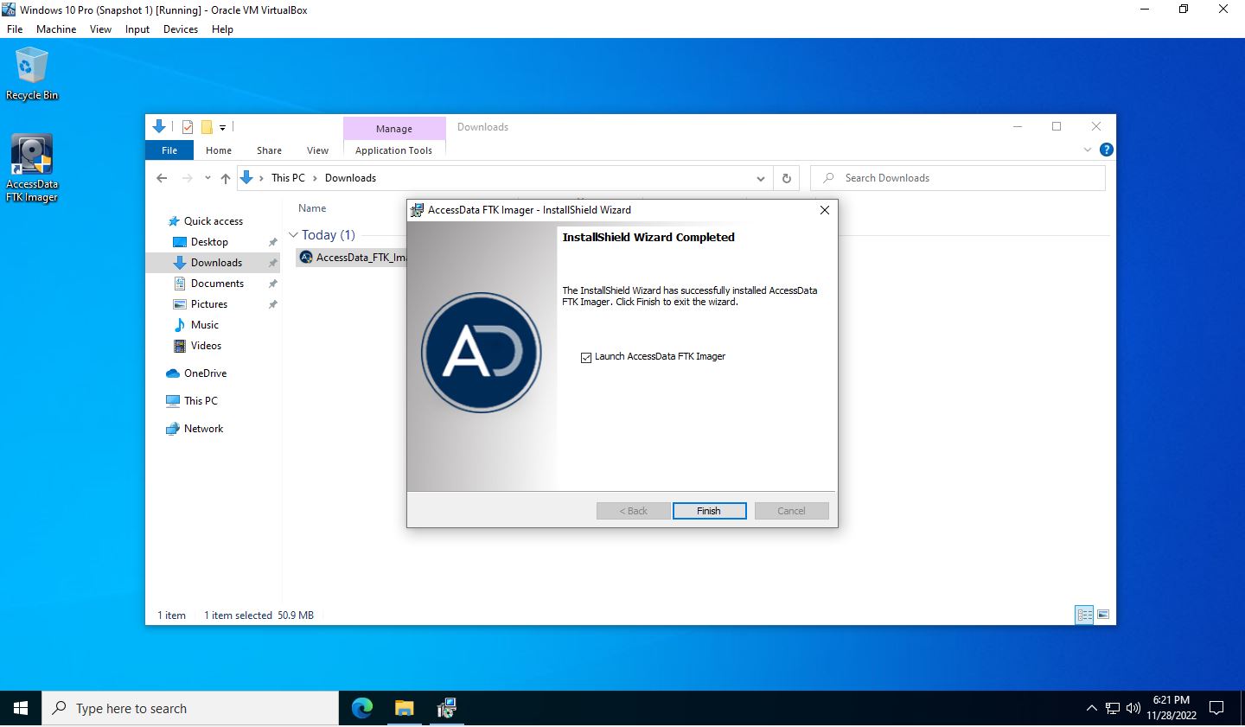Click the Explorer Forward arrow

[188, 178]
